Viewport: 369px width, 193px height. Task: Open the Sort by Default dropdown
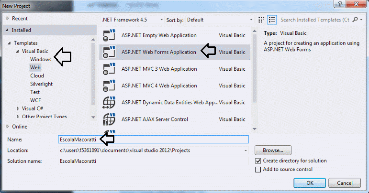coord(219,20)
